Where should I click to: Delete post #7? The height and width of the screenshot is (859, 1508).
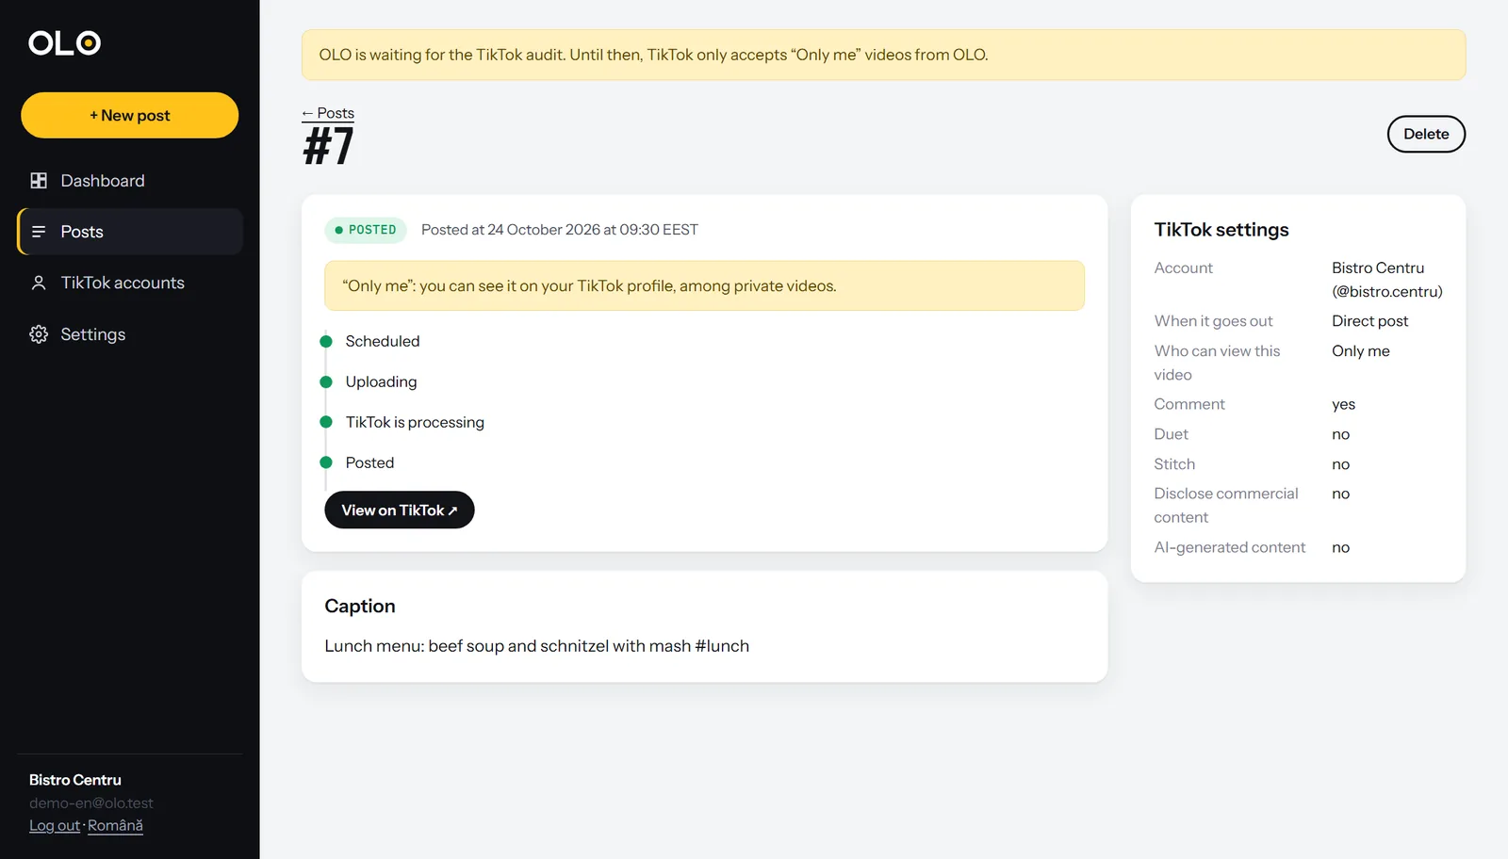coord(1426,134)
